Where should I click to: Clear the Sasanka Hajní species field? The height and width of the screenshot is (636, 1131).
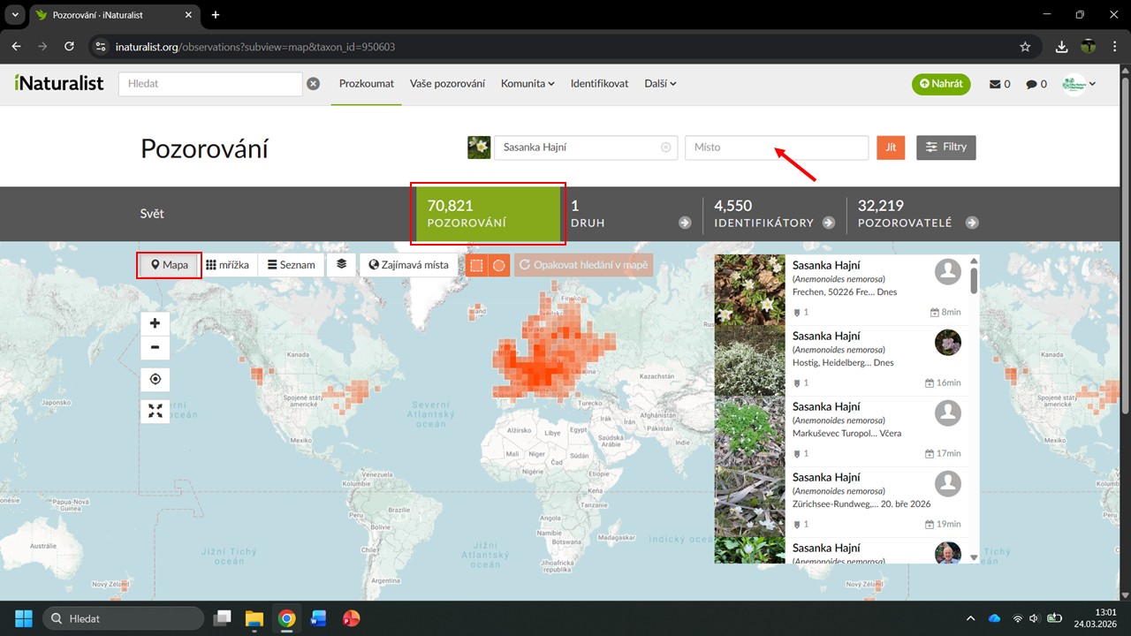tap(666, 148)
